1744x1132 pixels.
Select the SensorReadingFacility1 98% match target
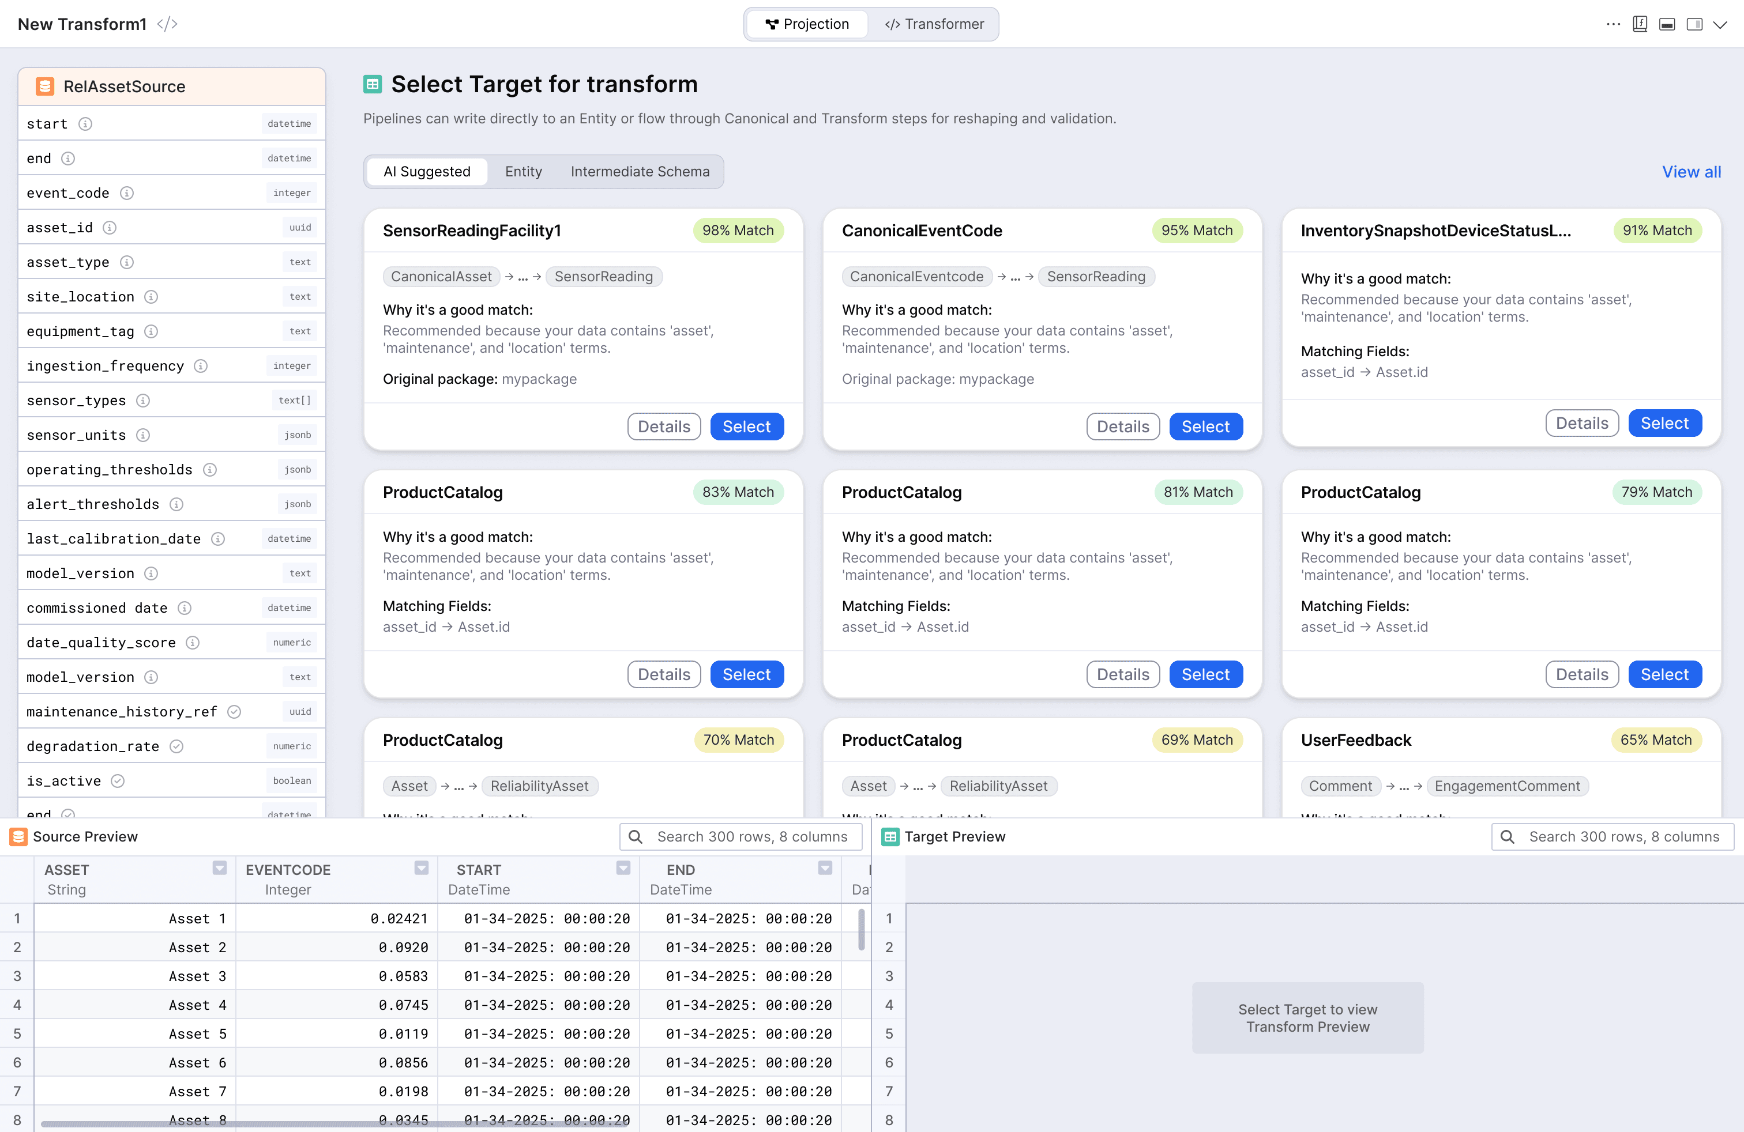tap(746, 426)
